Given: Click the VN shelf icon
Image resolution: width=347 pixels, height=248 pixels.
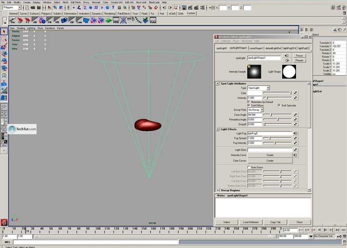Looking at the screenshot, I should pyautogui.click(x=57, y=20).
